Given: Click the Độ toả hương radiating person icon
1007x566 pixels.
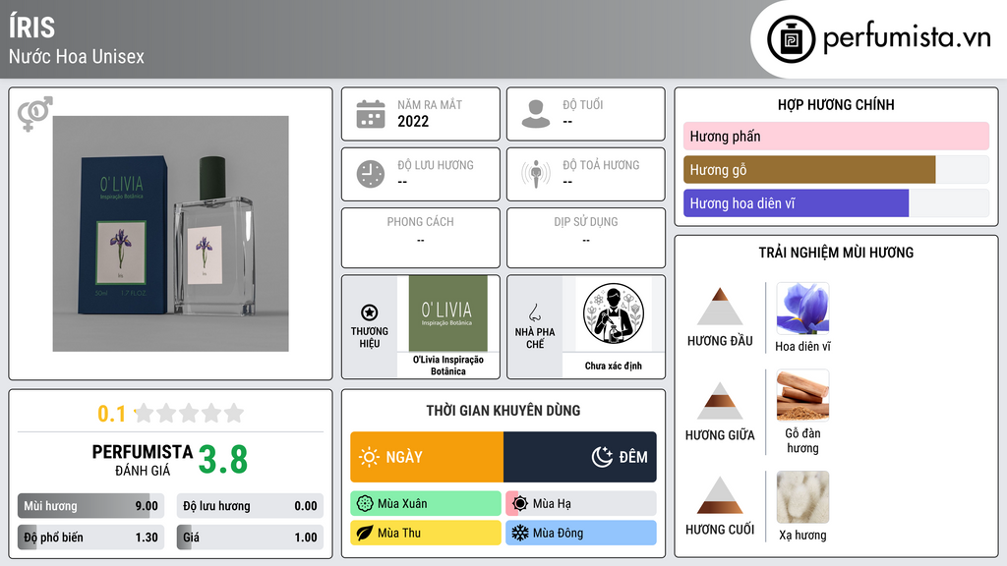Looking at the screenshot, I should 536,174.
